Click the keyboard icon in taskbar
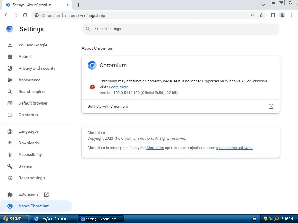Image resolution: width=298 pixels, height=223 pixels. (x=254, y=219)
